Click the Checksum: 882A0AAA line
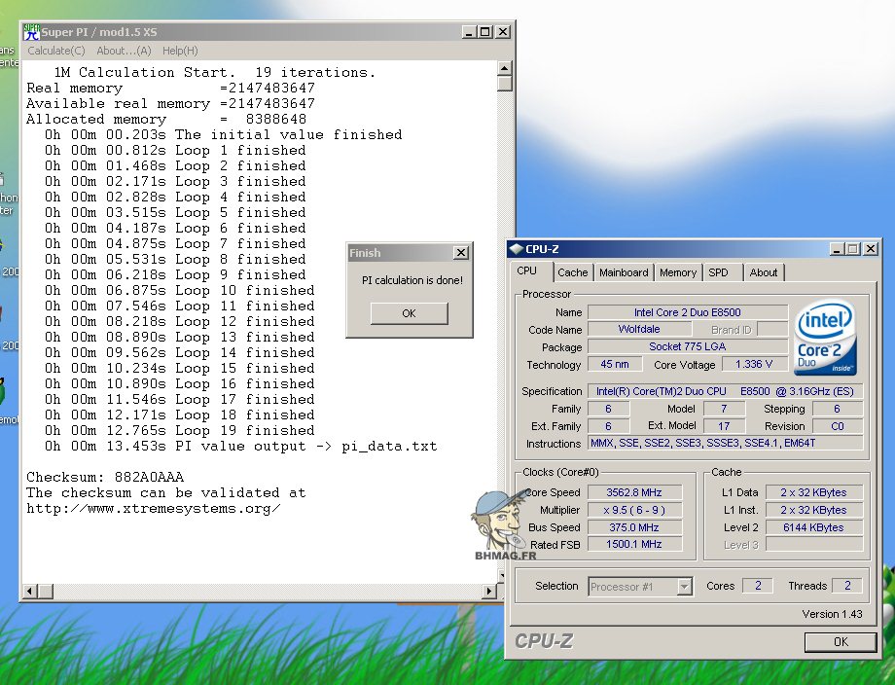Screen dimensions: 895x685 click(105, 477)
